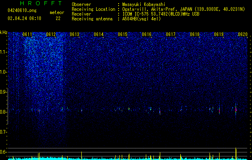Viewport: 252px width, 160px height.
Task: Click the 1.0 kHz frequency label
Action: click(x=3, y=72)
